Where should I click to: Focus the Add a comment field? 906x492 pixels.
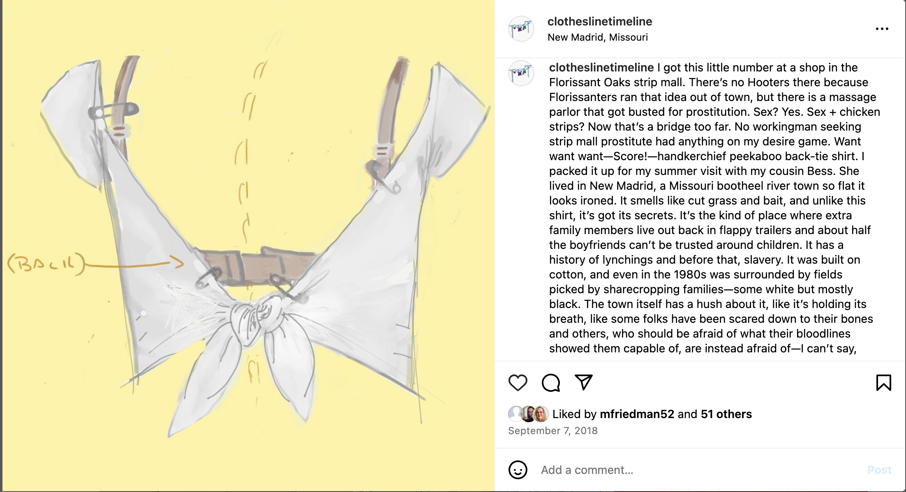click(699, 470)
